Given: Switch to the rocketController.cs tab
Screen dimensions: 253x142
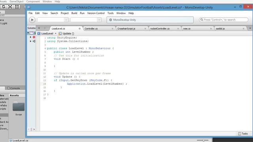Looking at the screenshot, I should click(x=160, y=28).
